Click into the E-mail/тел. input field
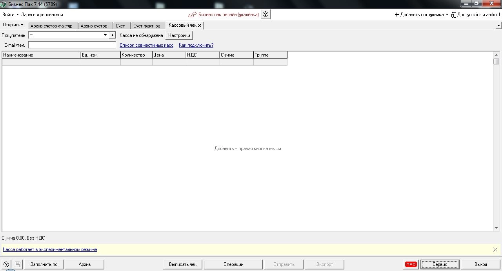Viewport: 502px width, 271px height. 72,45
